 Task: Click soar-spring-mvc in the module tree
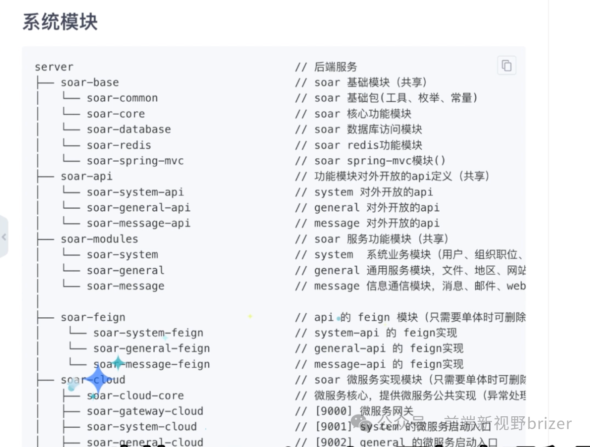[x=135, y=160]
